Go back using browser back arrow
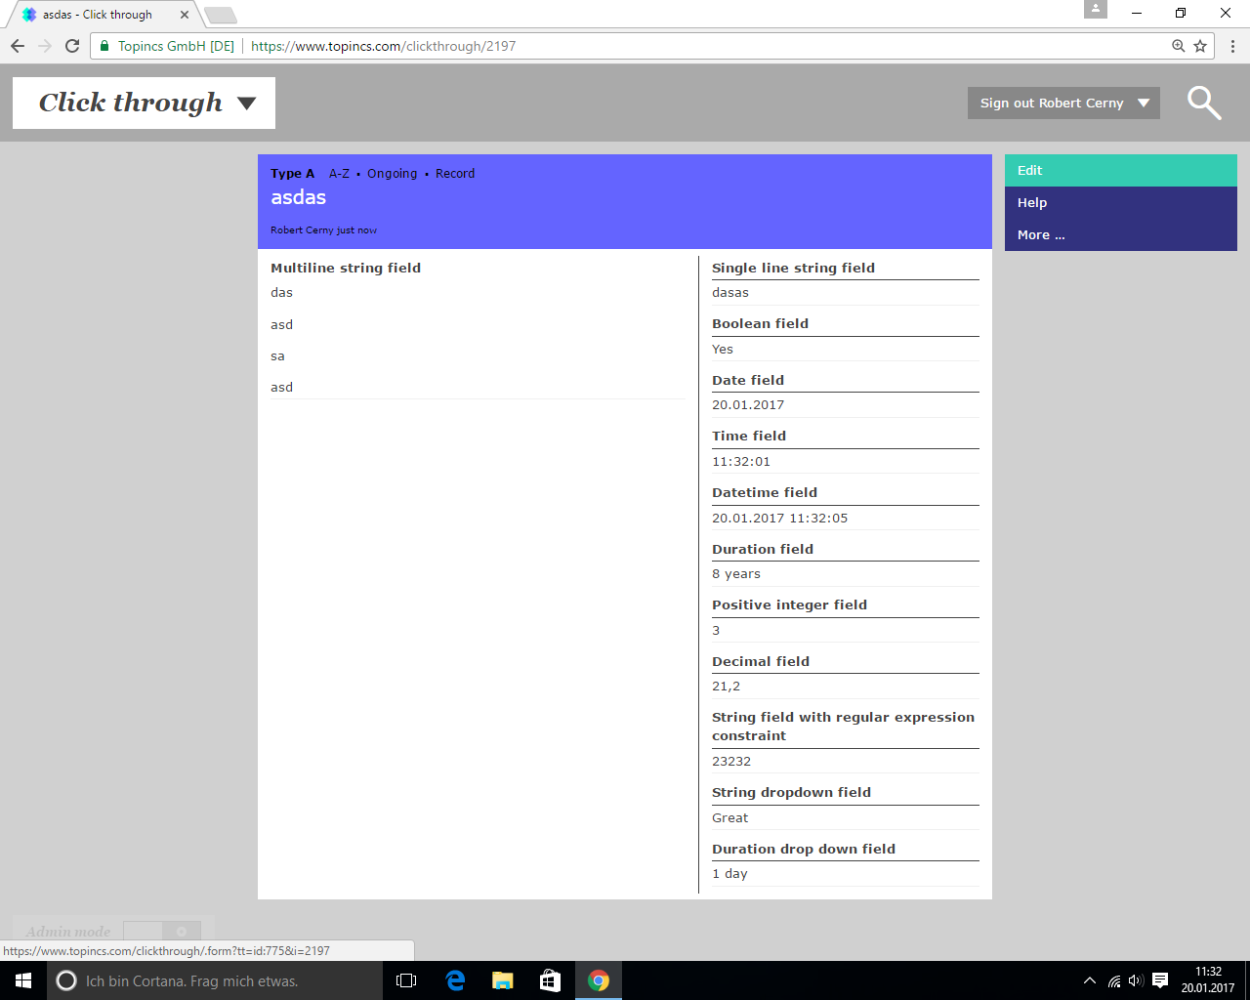Screen dimensions: 1250x1000 coord(18,46)
